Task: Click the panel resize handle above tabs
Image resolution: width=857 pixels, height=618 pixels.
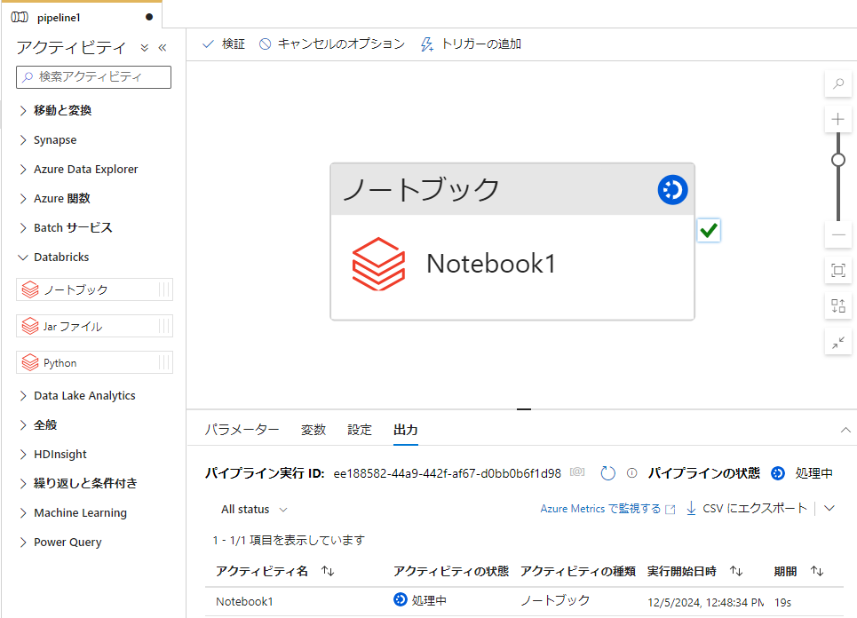Action: pyautogui.click(x=524, y=408)
